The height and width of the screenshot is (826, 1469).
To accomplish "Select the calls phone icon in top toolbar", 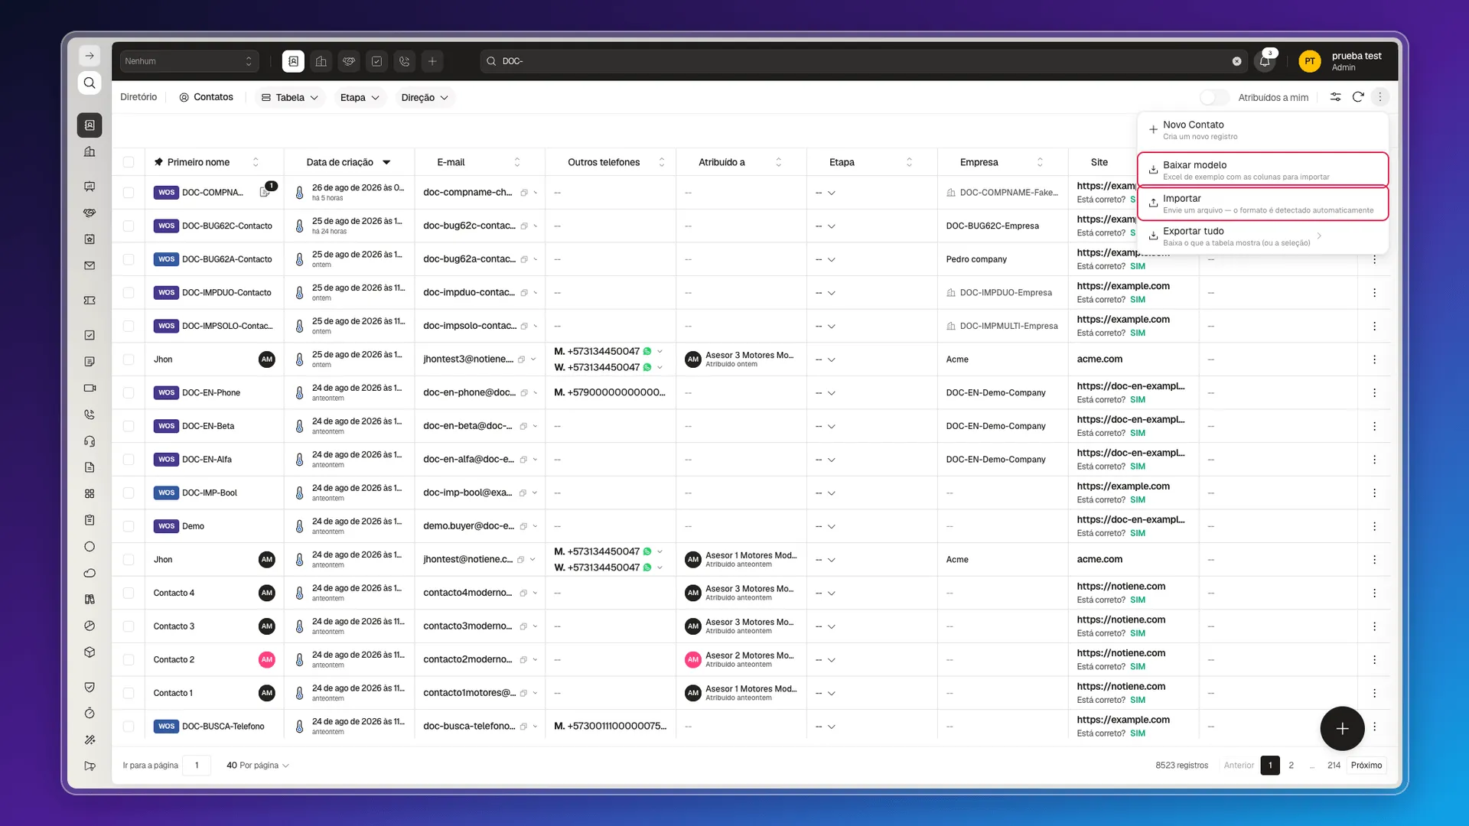I will [405, 61].
